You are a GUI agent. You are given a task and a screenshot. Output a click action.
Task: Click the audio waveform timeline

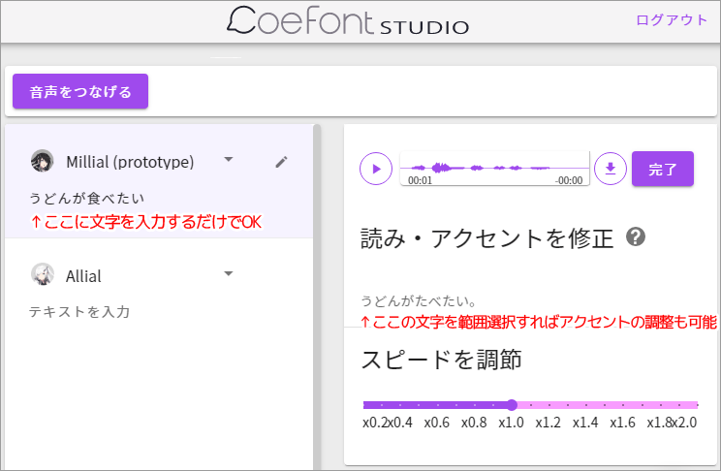coord(495,169)
